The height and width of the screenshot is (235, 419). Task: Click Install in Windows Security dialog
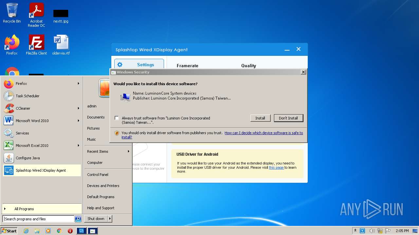(x=260, y=118)
